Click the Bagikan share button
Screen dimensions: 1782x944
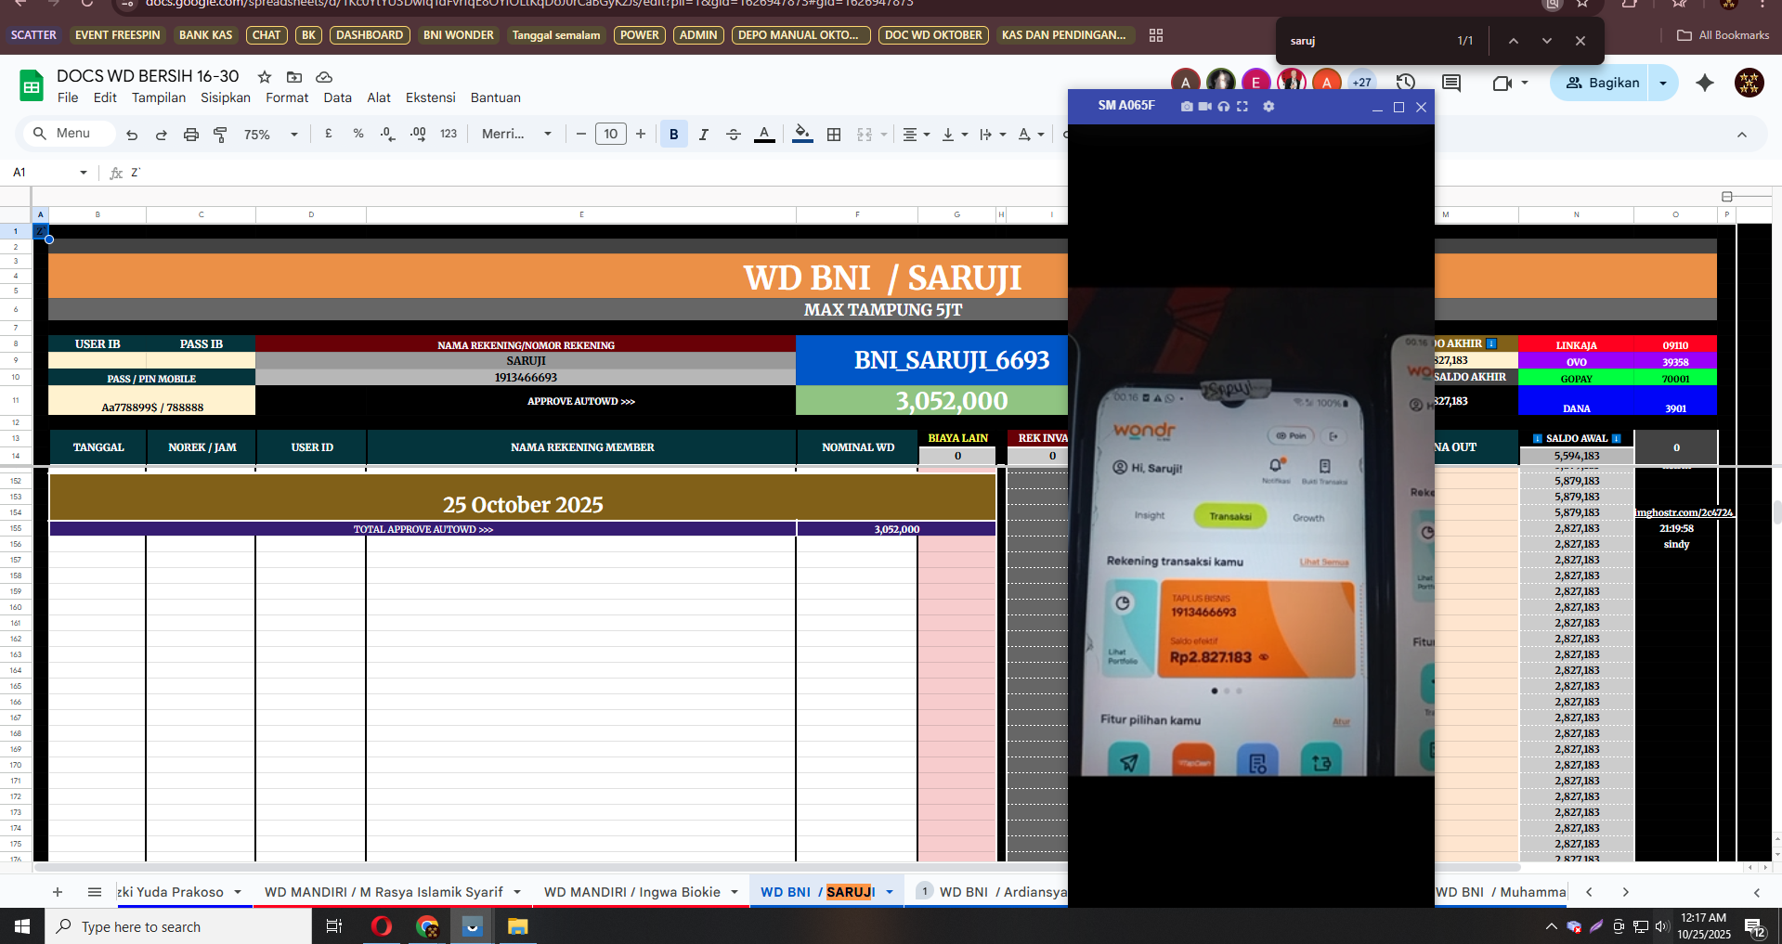click(1601, 83)
